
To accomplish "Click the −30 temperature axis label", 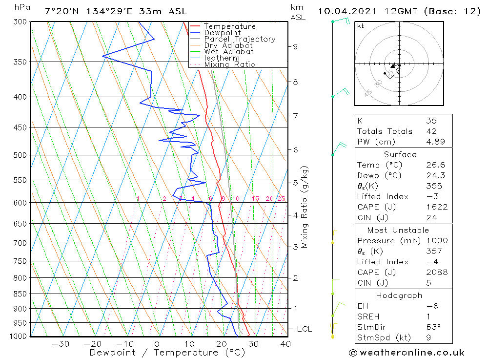I will pyautogui.click(x=61, y=344).
